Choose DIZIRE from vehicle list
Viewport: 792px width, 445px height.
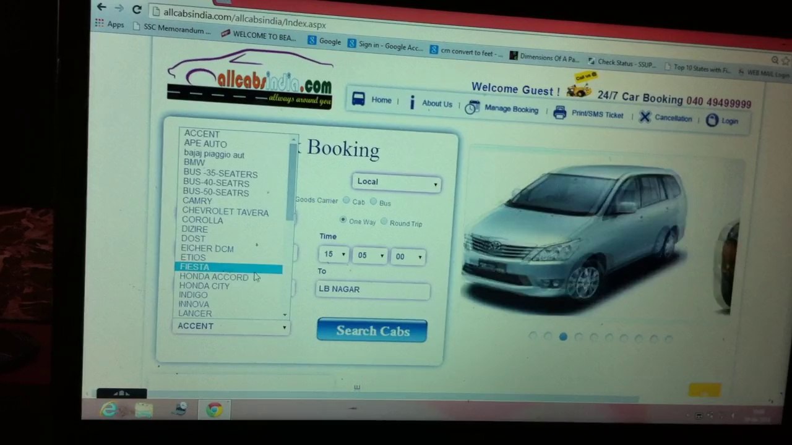(x=194, y=229)
